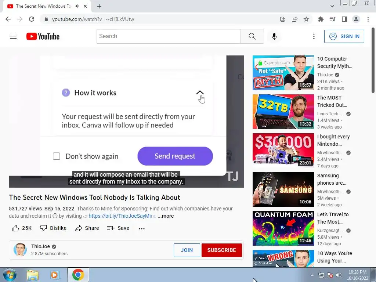Open the Chrome three-dot menu
Image resolution: width=376 pixels, height=282 pixels.
[x=368, y=19]
